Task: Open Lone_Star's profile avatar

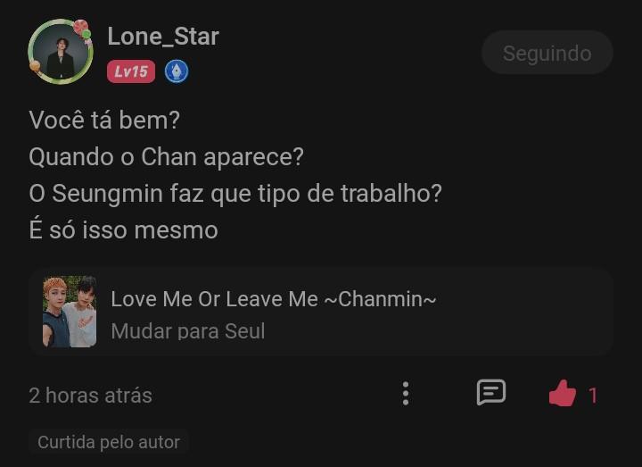Action: (x=60, y=54)
